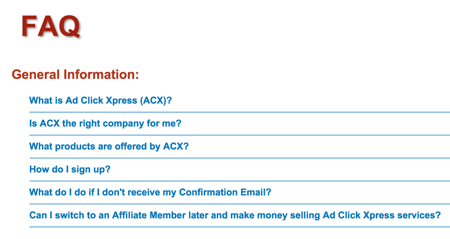Reveal answer about selling Ad Click Xpress services
This screenshot has width=450, height=239.
point(235,215)
